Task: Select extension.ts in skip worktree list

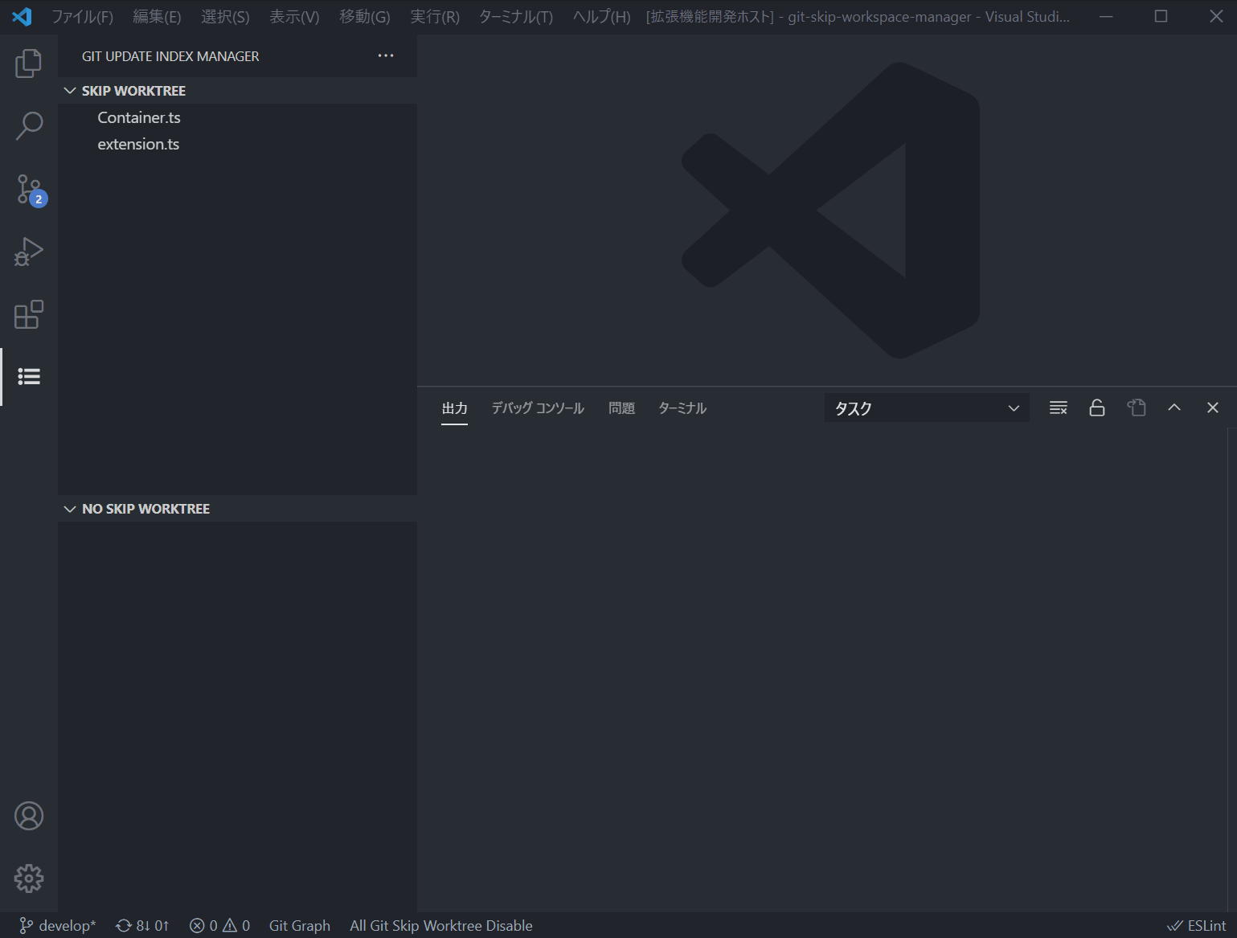Action: [x=237, y=144]
